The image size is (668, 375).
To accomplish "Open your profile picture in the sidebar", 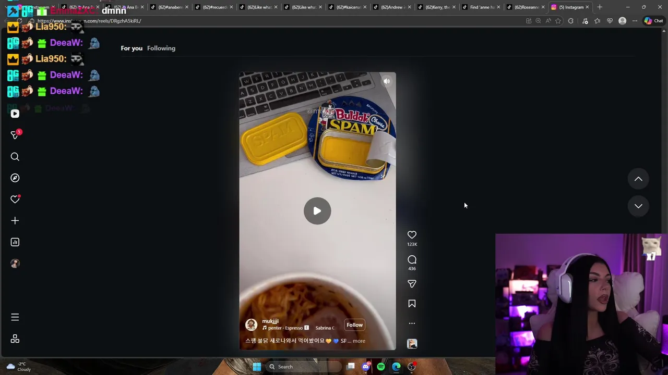I will [x=15, y=264].
